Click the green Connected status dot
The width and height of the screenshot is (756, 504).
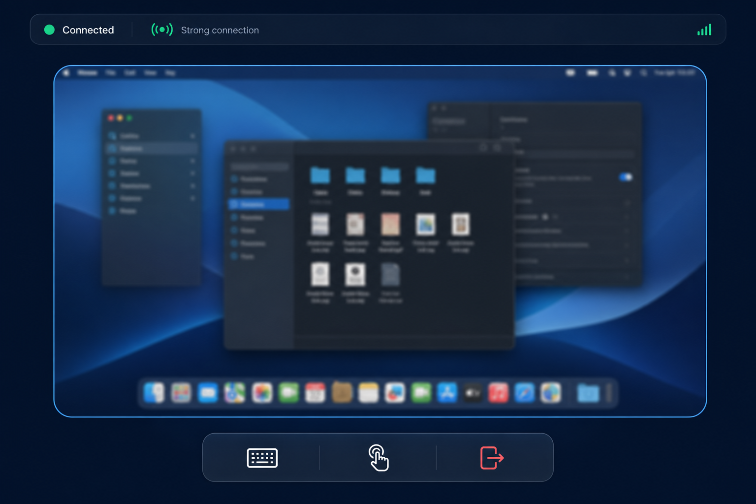[x=49, y=30]
